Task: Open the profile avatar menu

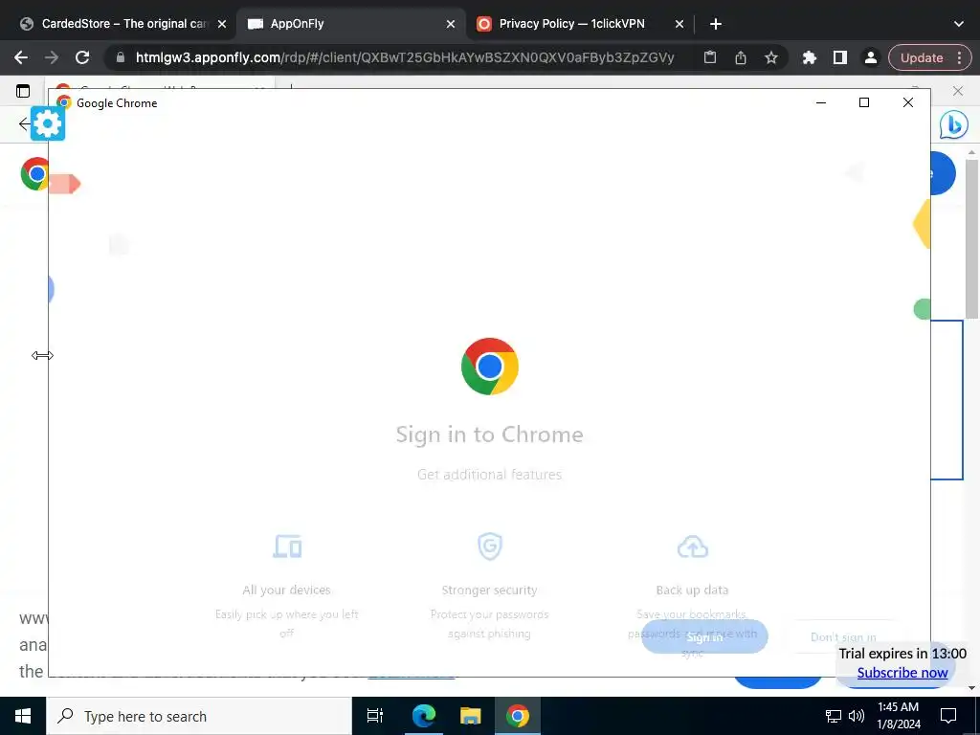Action: 870,57
